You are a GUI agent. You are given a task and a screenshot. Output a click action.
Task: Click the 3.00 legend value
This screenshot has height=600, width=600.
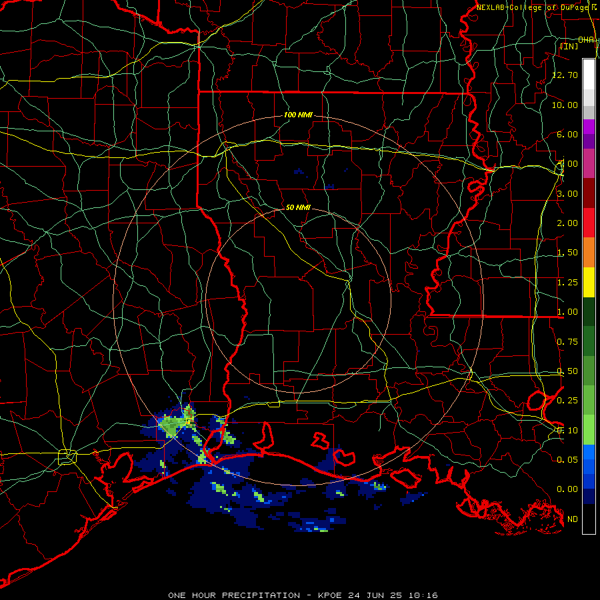567,193
